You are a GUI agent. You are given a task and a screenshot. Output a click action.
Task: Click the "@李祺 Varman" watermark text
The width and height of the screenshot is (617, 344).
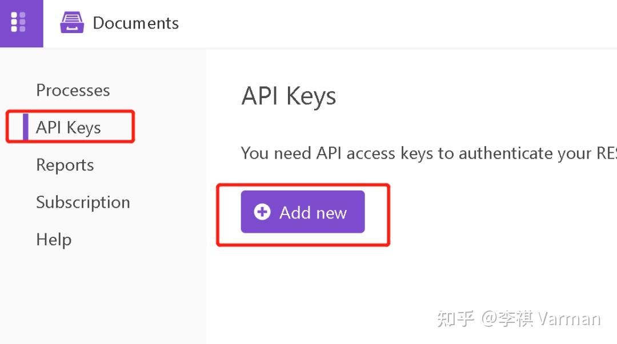point(540,318)
